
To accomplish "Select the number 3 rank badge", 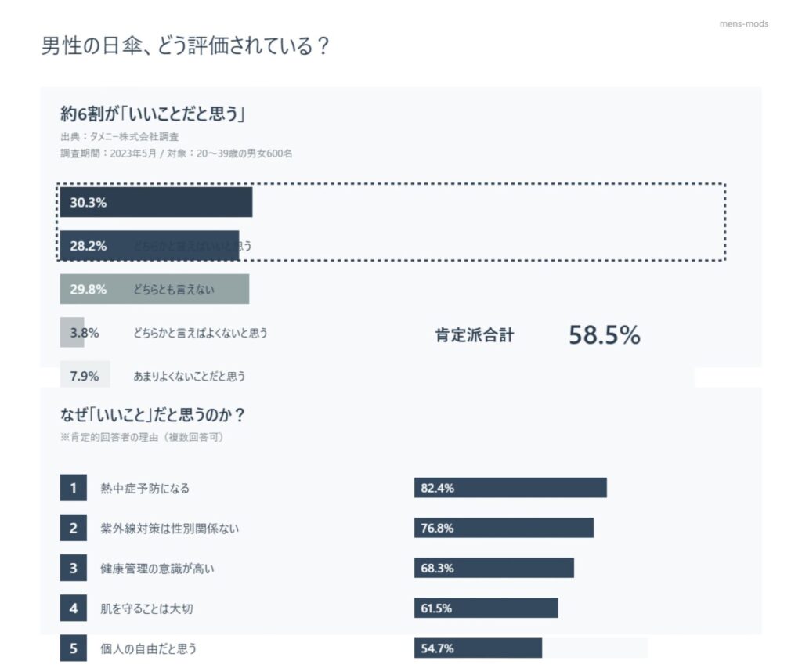I will pyautogui.click(x=73, y=568).
